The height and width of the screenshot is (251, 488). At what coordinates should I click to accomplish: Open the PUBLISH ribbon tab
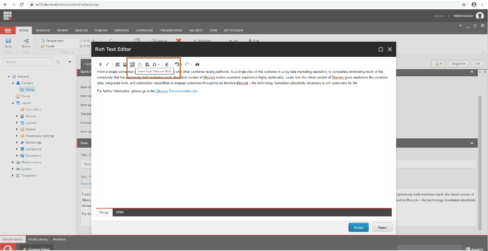pos(101,31)
